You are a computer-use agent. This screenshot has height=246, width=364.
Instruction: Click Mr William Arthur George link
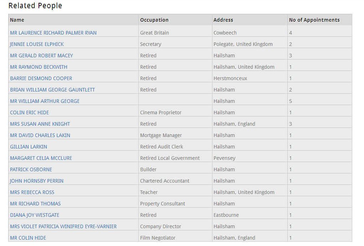click(x=45, y=101)
